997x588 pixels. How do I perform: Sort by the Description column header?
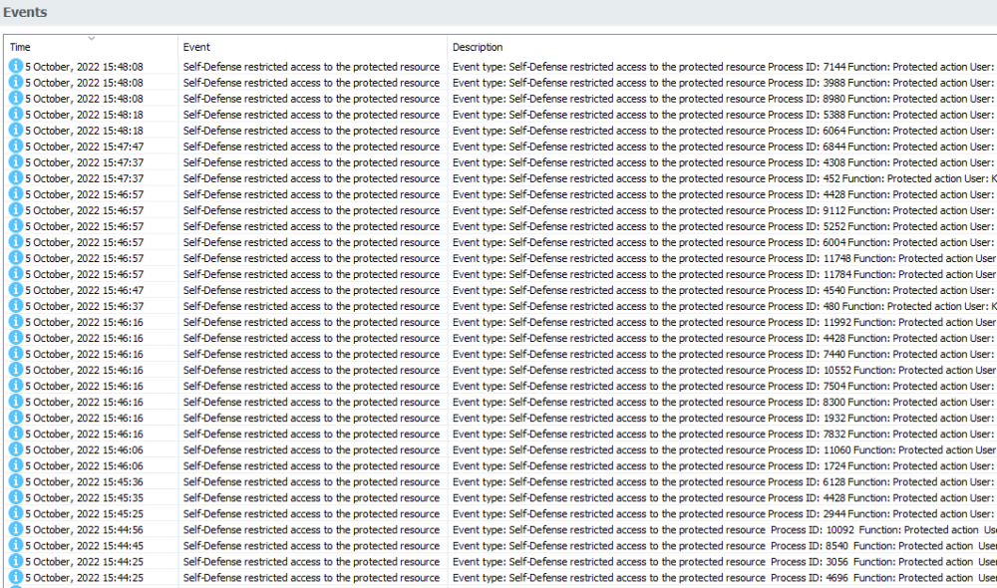point(478,47)
